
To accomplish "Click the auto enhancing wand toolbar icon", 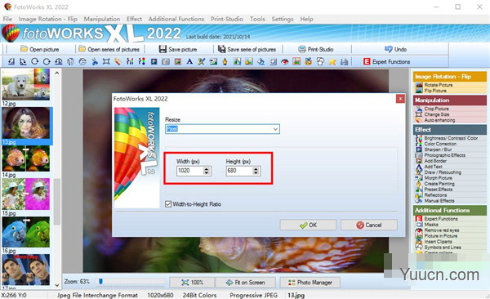I will click(x=118, y=61).
